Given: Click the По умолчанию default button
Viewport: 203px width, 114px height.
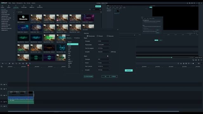Looking at the screenshot, I should click(x=88, y=76).
